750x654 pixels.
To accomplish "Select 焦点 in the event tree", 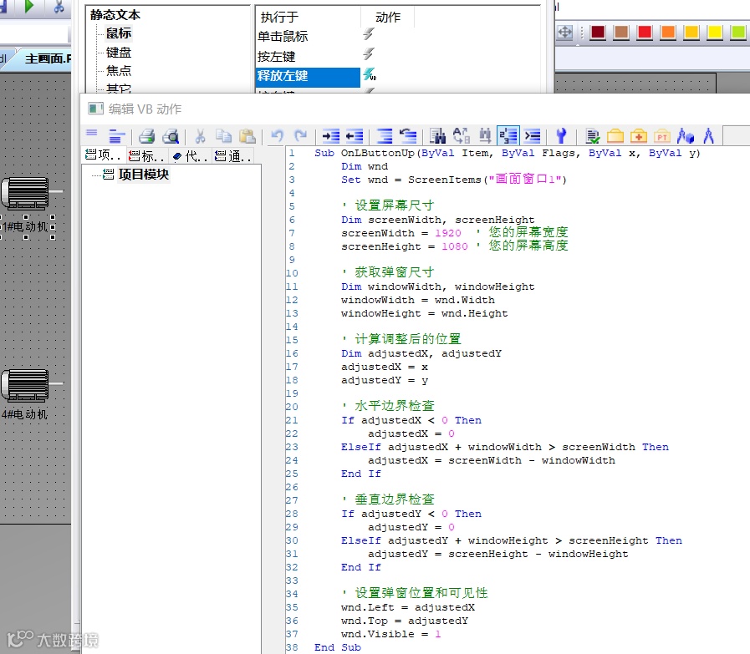I will (x=119, y=71).
